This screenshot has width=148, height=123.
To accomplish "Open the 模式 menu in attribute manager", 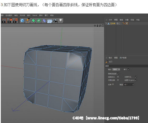I will point(110,58).
